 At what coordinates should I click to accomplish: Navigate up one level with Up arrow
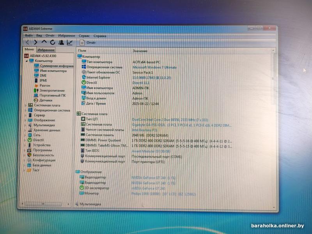(44, 42)
